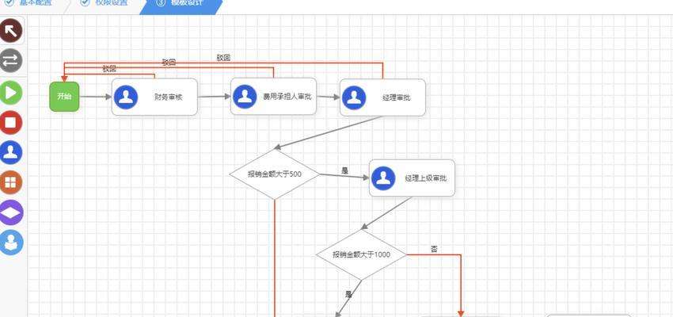Pick the purple diamond gateway tool
673x317 pixels.
coord(11,212)
